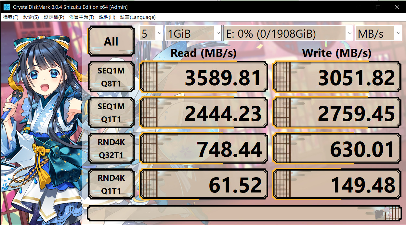Screen dimensions: 406x225
Task: Minimize the CrystalDiskMark window
Action: 359,7
